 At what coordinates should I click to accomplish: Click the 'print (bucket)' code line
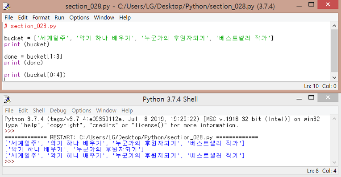point(27,44)
